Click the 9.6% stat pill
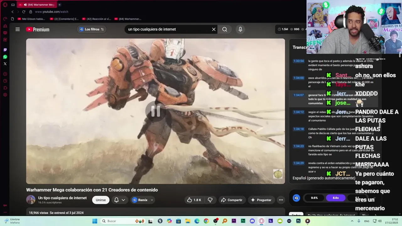This screenshot has width=402, height=226. click(x=314, y=198)
